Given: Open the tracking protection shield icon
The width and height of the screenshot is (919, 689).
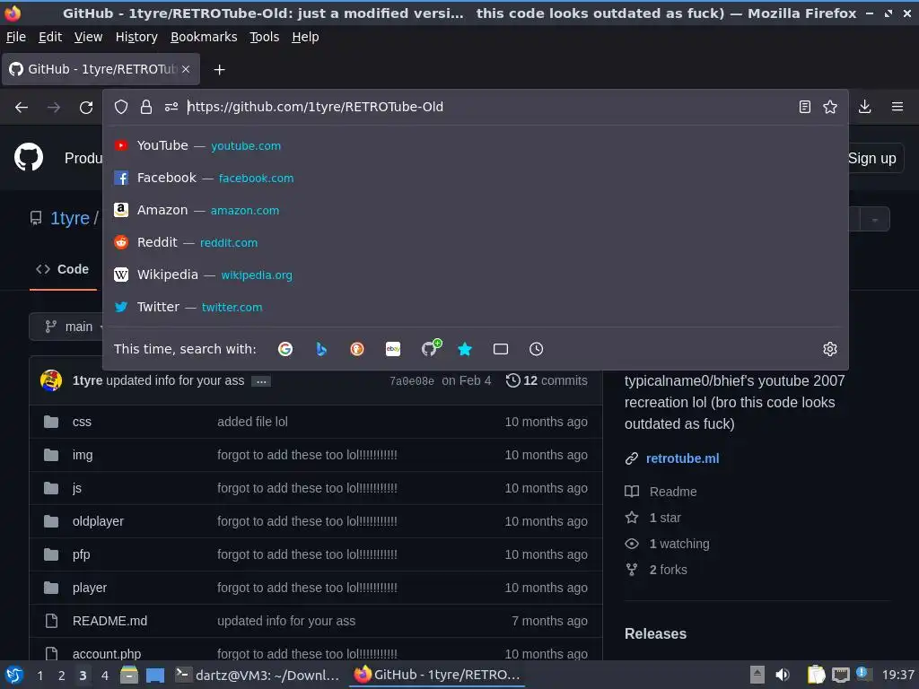Looking at the screenshot, I should coord(121,107).
